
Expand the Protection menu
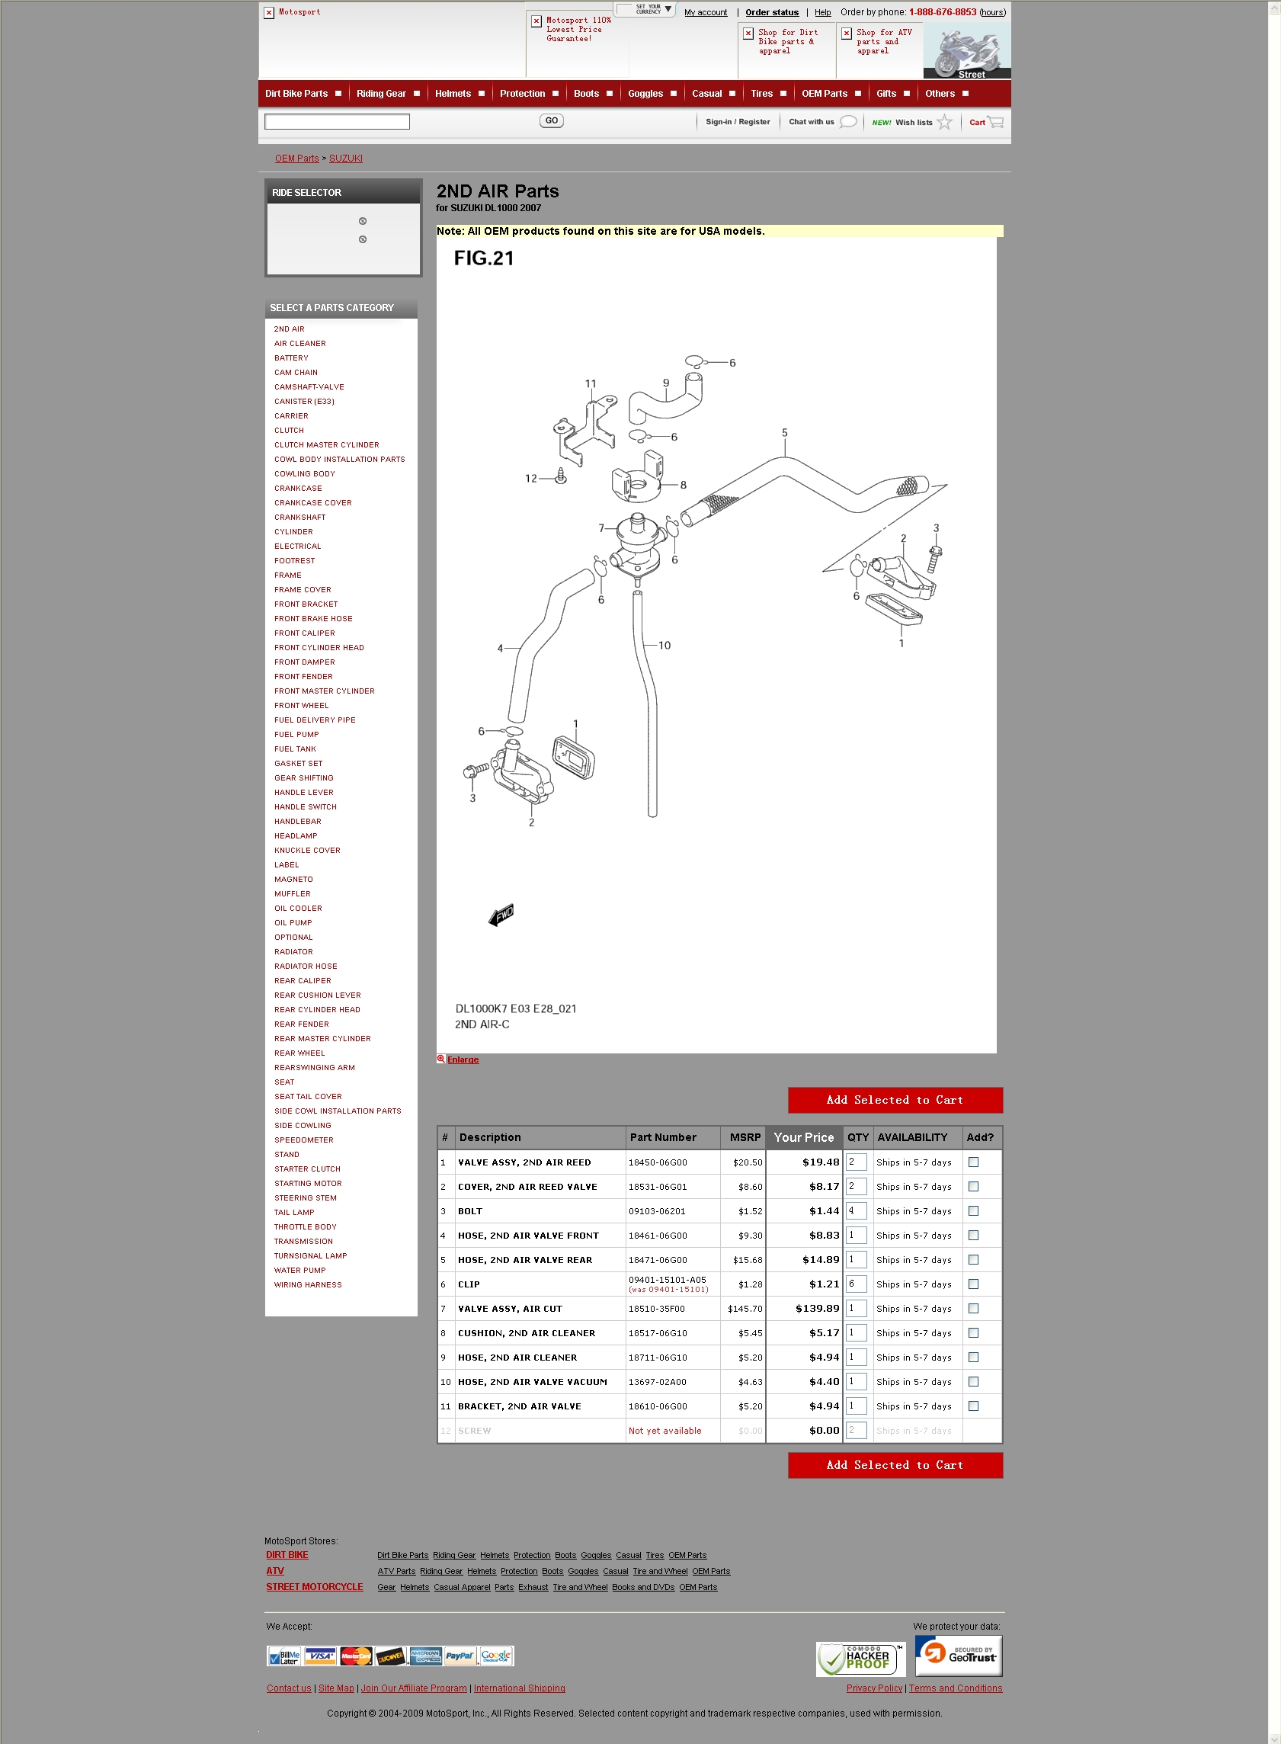(x=529, y=94)
